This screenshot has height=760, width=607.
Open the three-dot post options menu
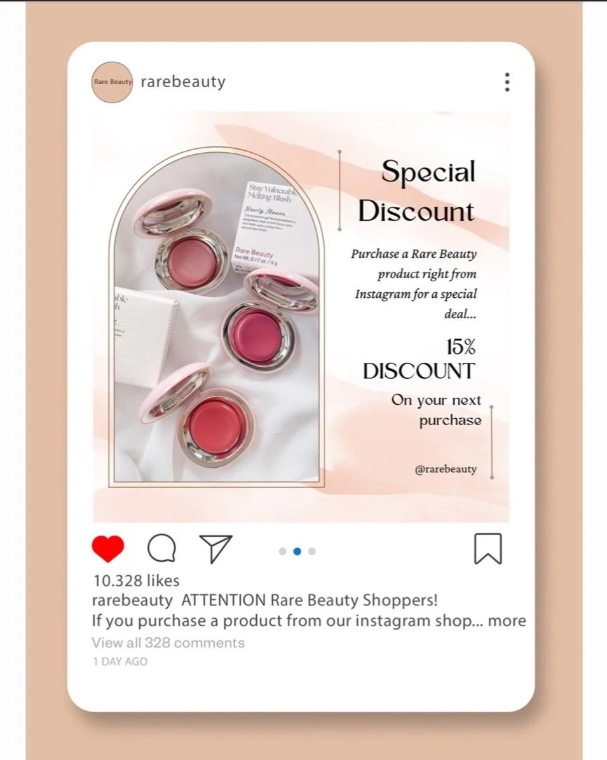[x=507, y=82]
